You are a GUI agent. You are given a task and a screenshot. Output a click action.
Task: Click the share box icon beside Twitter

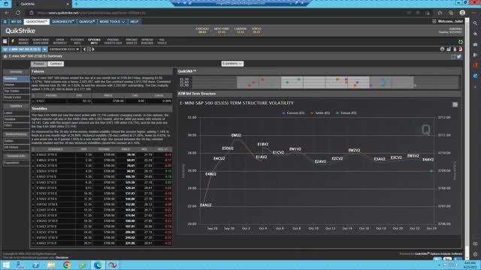[x=453, y=57]
